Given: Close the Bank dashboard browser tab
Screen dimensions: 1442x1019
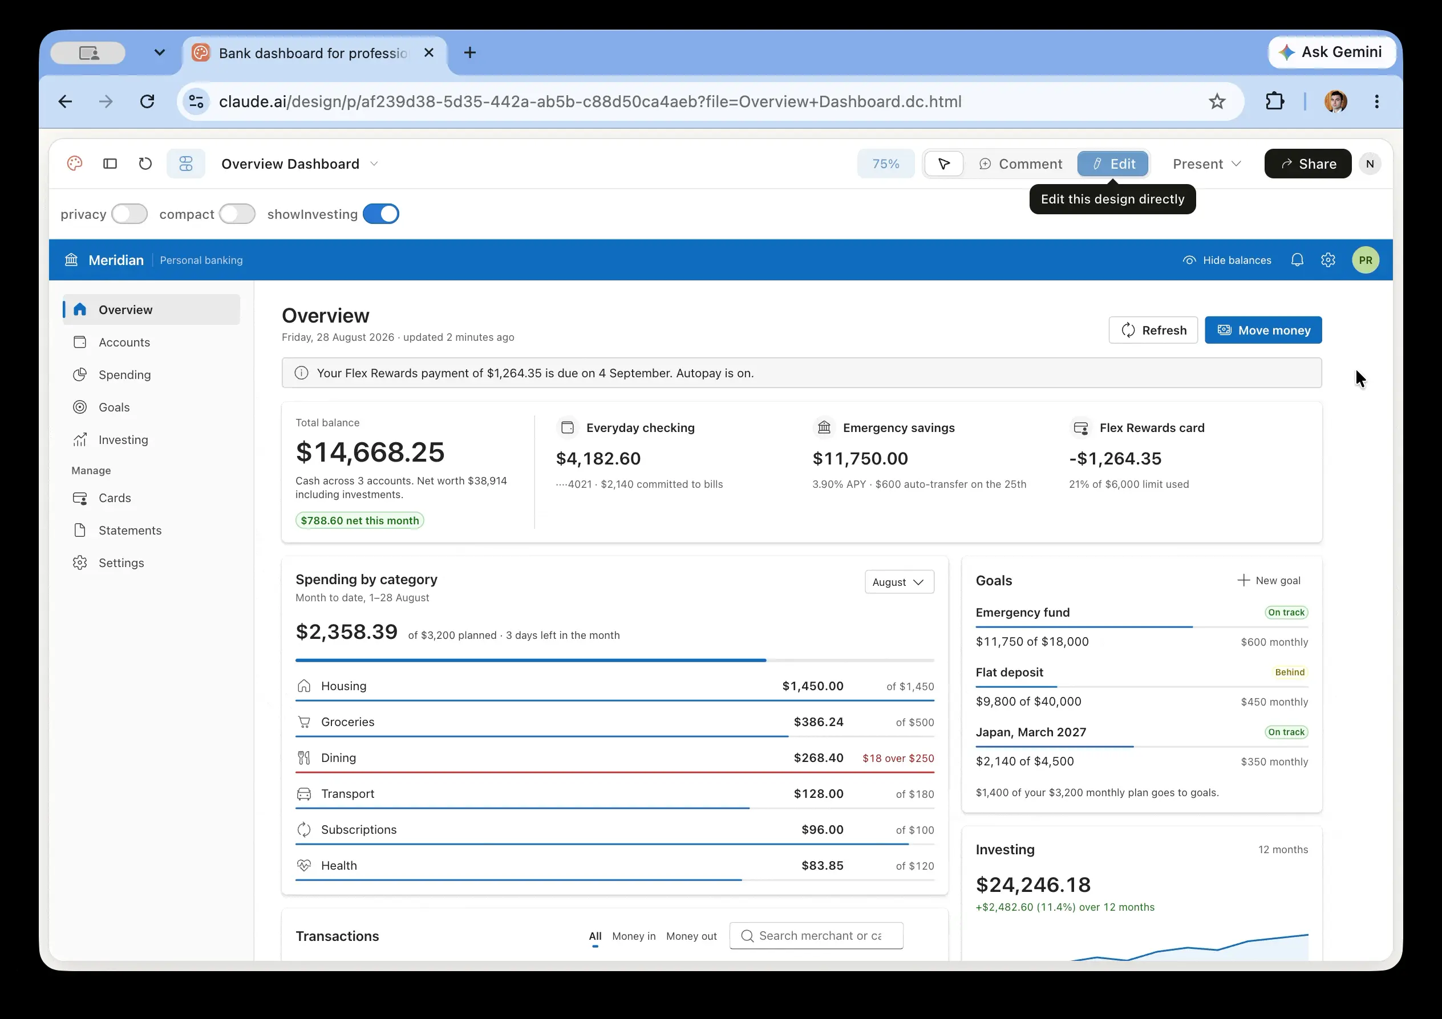Looking at the screenshot, I should (x=429, y=52).
